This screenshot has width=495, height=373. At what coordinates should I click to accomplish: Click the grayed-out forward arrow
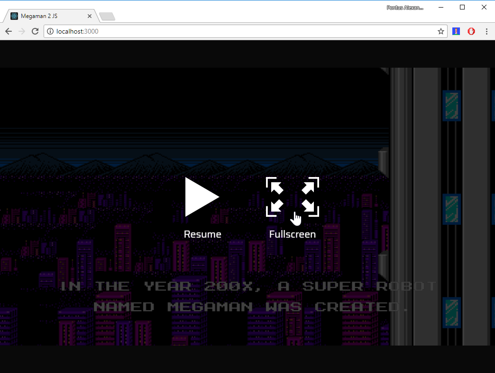pos(21,31)
